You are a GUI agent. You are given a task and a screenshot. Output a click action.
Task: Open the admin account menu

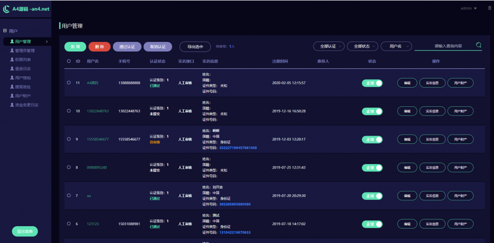[x=468, y=8]
